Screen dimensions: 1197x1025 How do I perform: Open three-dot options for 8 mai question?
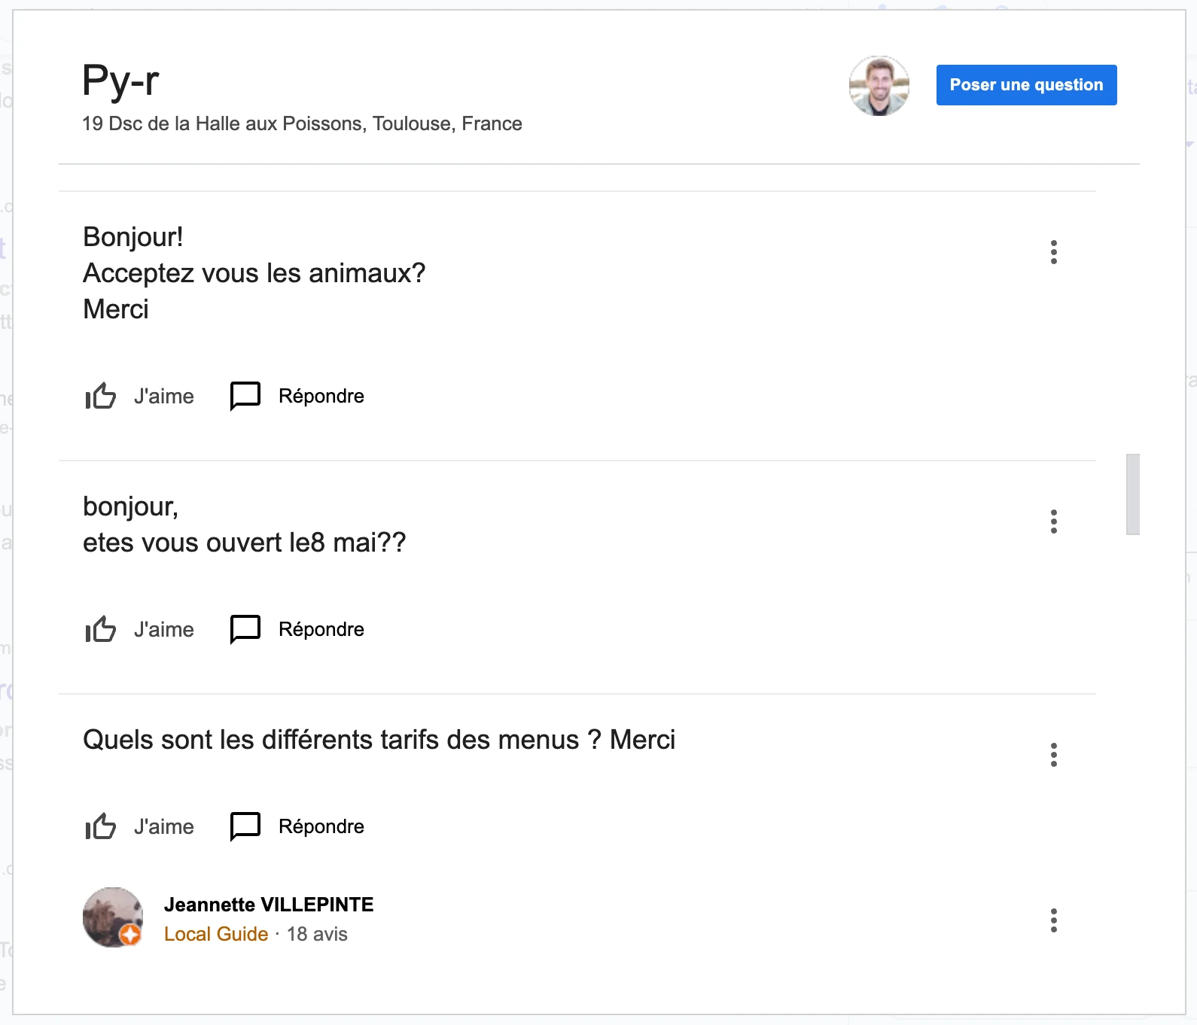1053,522
